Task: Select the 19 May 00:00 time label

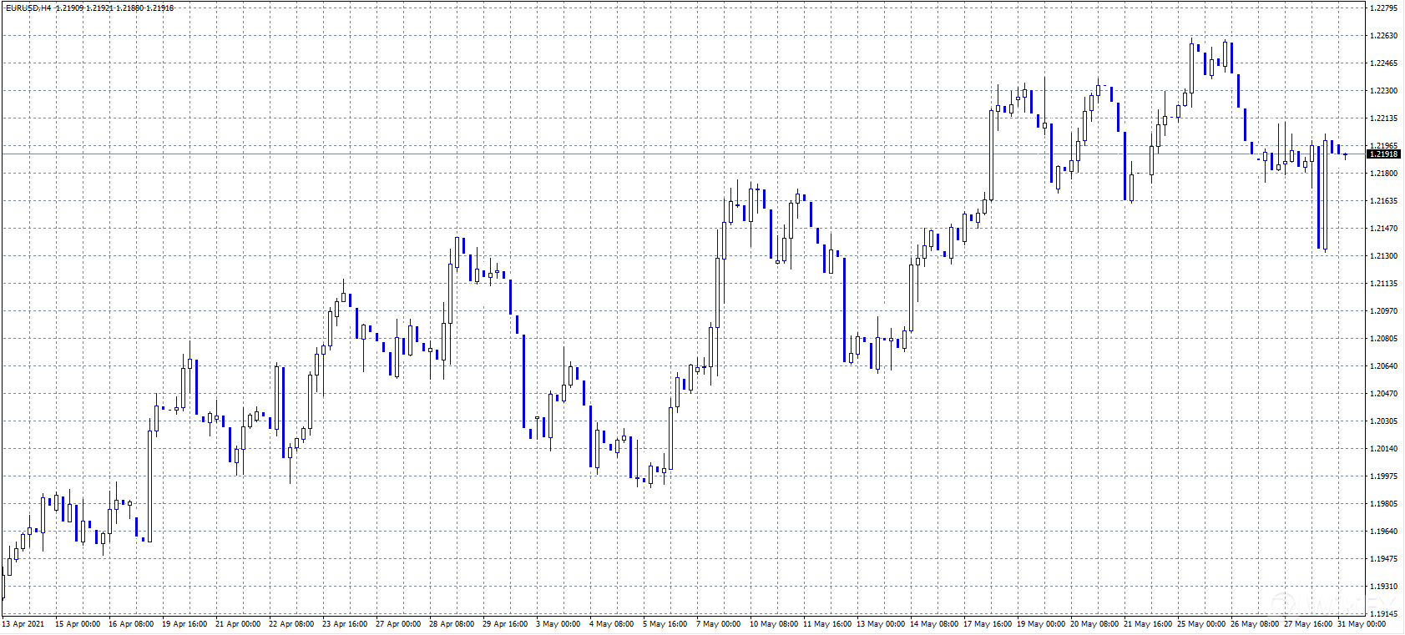Action: tap(1040, 624)
